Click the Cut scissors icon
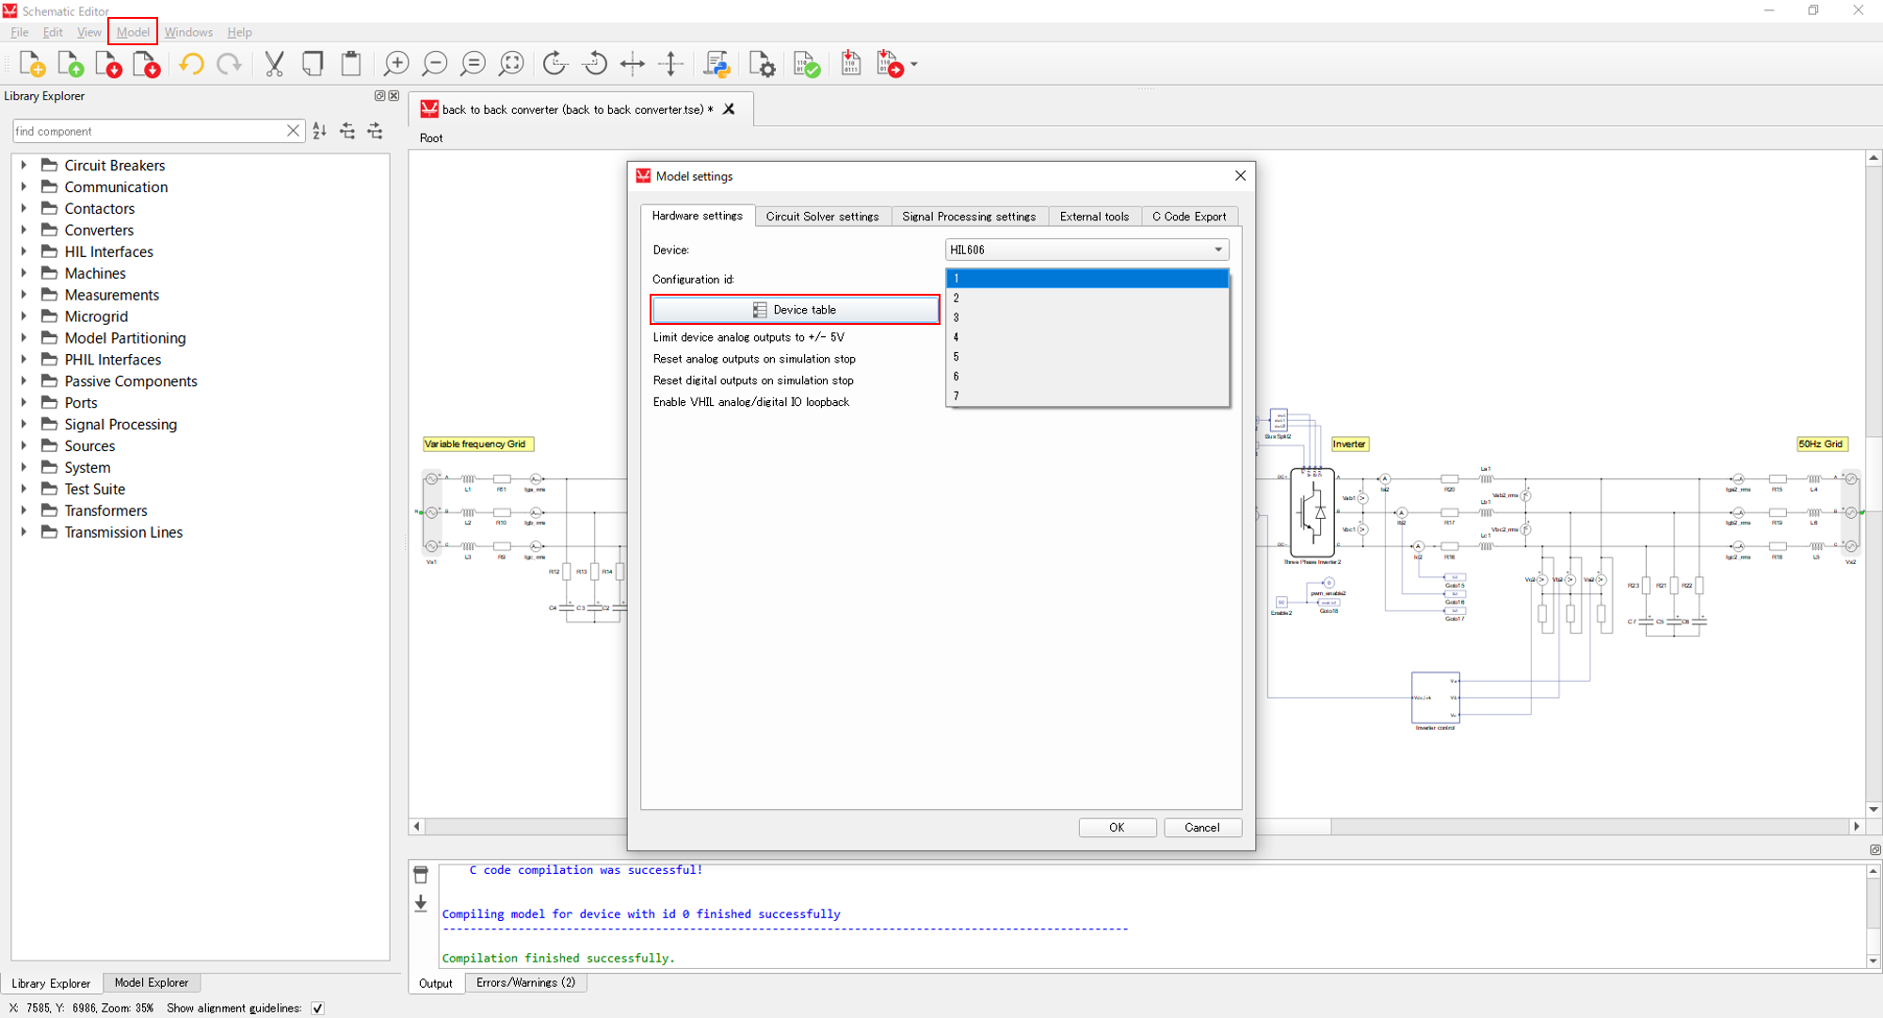The width and height of the screenshot is (1883, 1018). [x=274, y=64]
